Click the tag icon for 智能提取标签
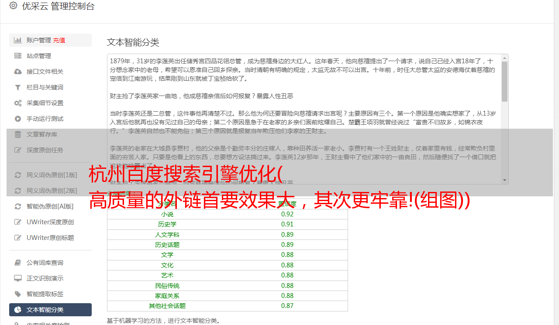 pyautogui.click(x=18, y=294)
